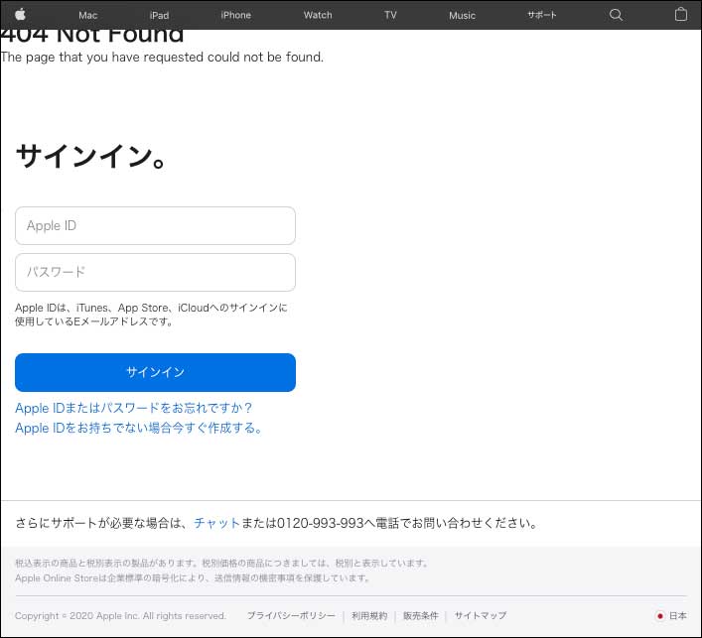Click the Copyright 2020 Apple Inc. text
The width and height of the screenshot is (702, 638).
(120, 616)
